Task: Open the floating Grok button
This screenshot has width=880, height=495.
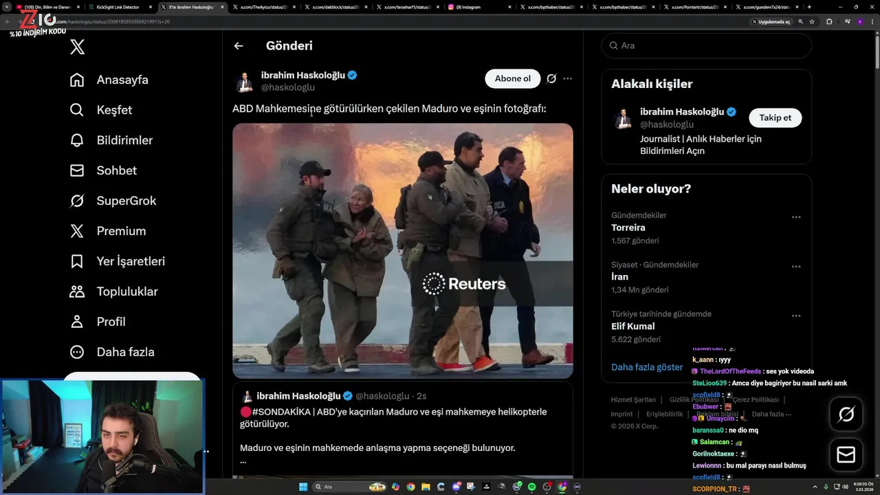Action: [x=846, y=415]
